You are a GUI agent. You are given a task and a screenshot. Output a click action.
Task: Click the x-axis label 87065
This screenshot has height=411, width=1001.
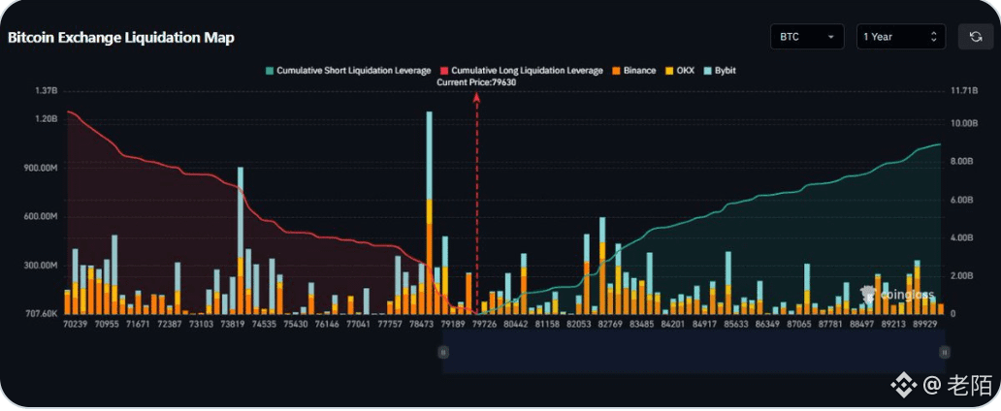coord(799,324)
